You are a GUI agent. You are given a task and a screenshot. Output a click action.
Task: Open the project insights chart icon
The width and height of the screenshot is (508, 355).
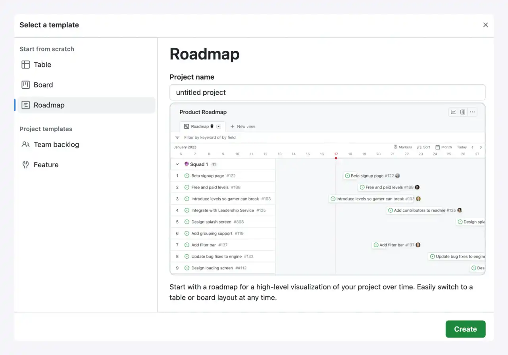tap(453, 112)
